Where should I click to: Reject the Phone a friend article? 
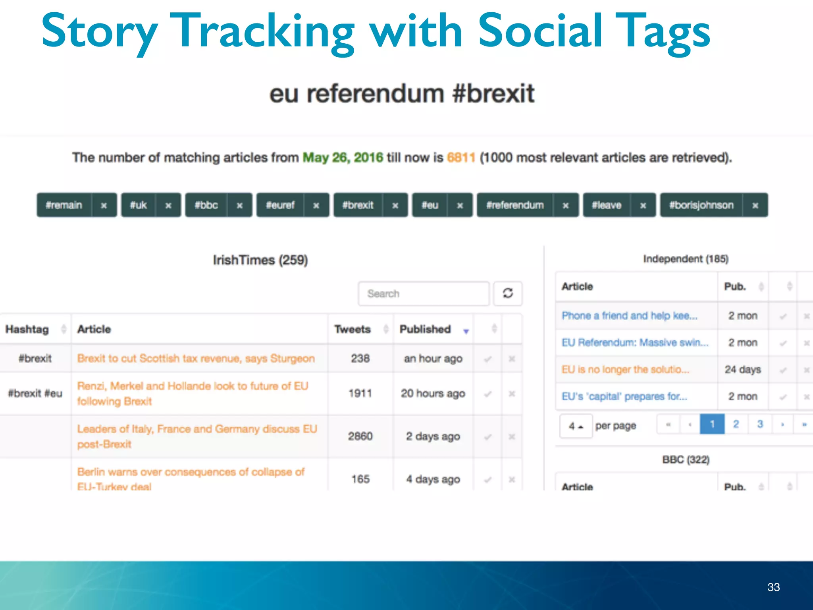807,317
